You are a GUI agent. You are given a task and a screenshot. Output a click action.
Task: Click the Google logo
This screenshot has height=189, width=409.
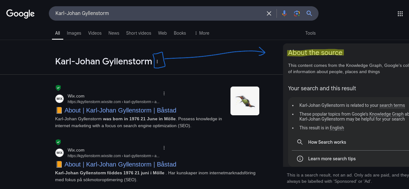tap(20, 13)
